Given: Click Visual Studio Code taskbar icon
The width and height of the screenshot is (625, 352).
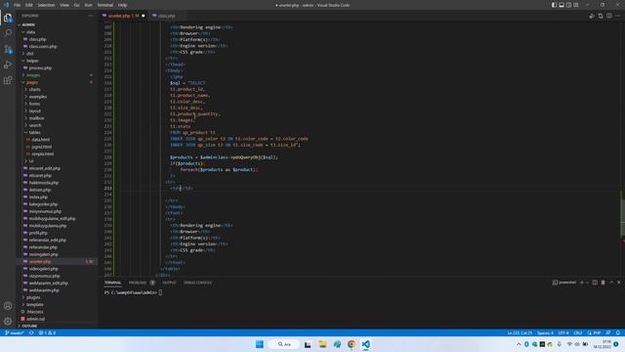Looking at the screenshot, I should tap(366, 344).
